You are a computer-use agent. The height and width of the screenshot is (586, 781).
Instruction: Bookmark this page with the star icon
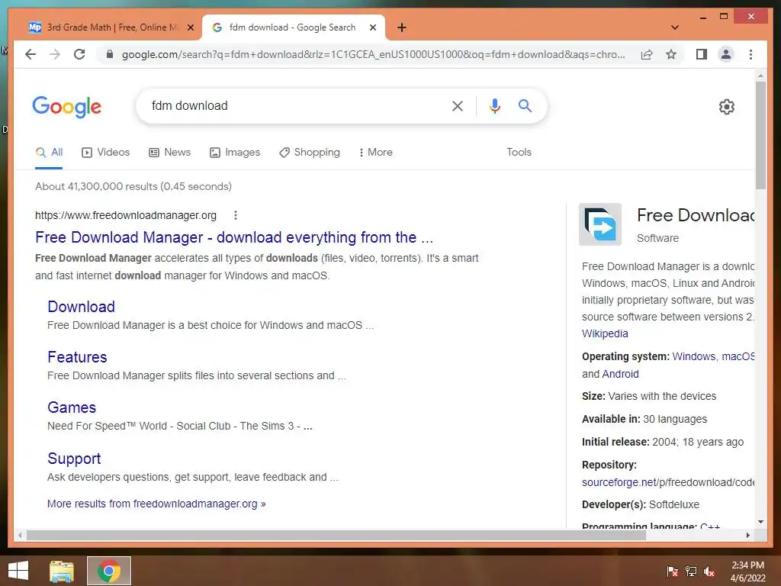point(671,54)
